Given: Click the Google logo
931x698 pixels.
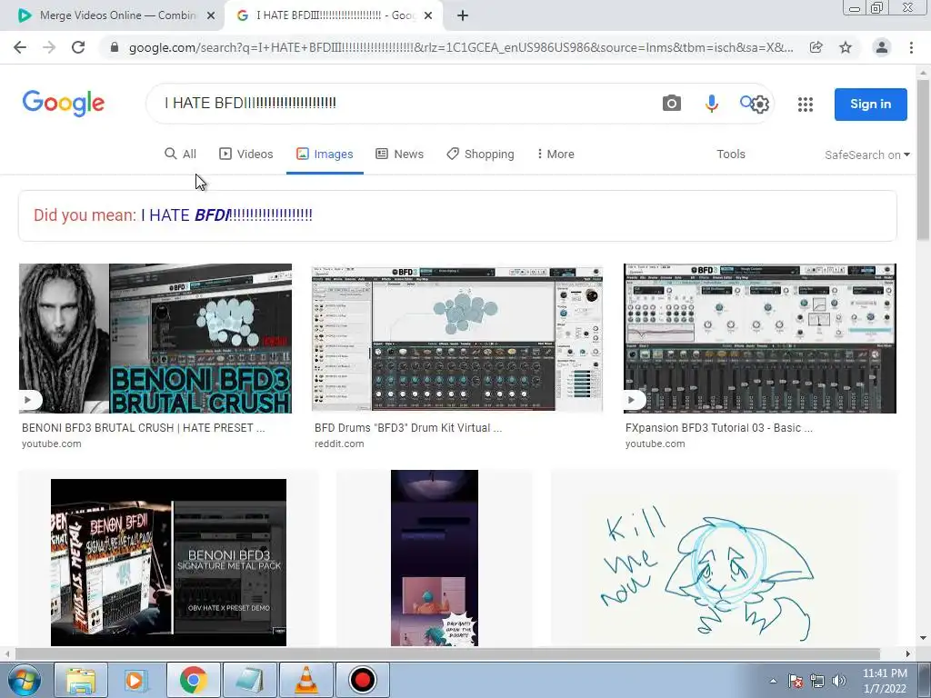Looking at the screenshot, I should [64, 104].
